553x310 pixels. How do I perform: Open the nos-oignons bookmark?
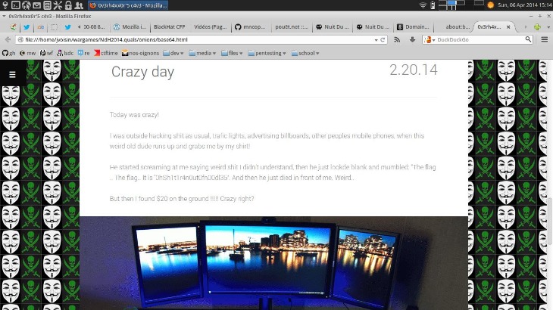click(140, 53)
